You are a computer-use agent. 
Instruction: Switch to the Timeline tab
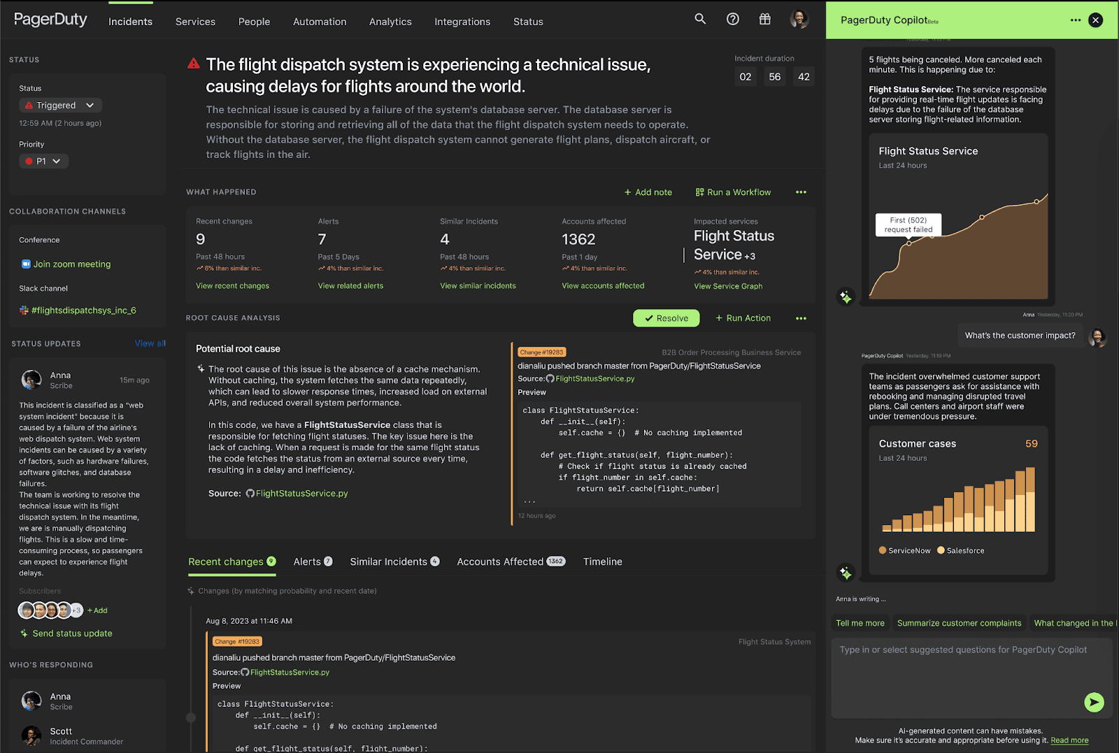[x=602, y=561]
